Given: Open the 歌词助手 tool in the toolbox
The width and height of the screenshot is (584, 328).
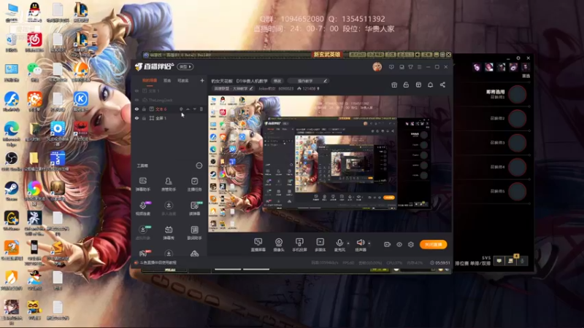Looking at the screenshot, I should tap(194, 233).
